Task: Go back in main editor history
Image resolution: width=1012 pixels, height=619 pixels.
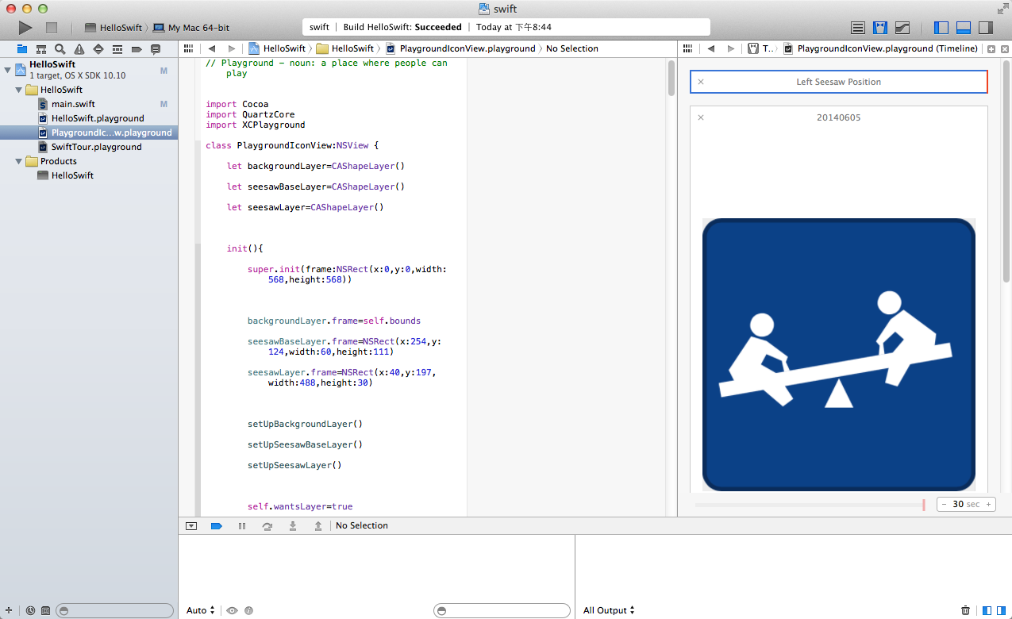Action: pos(212,48)
